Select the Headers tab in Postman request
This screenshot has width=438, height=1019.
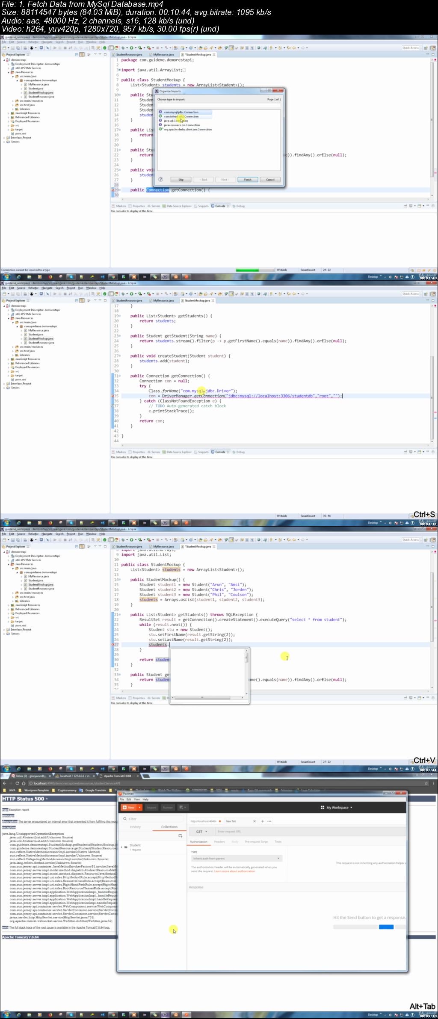tap(219, 841)
